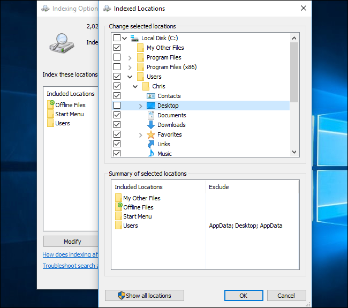Click the tree vertical scrollbar thumb
This screenshot has height=308, width=348.
tap(294, 72)
